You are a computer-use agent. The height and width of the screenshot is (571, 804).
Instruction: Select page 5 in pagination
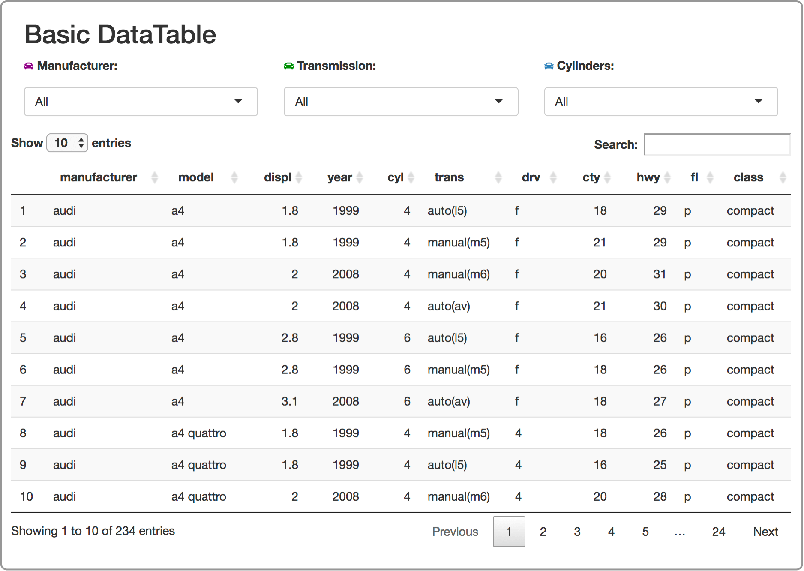tap(645, 532)
